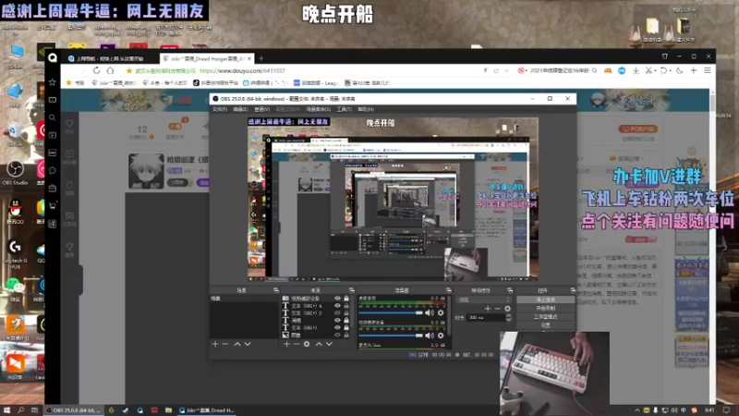Open shopping cart icon in browser sidebar

point(53,206)
